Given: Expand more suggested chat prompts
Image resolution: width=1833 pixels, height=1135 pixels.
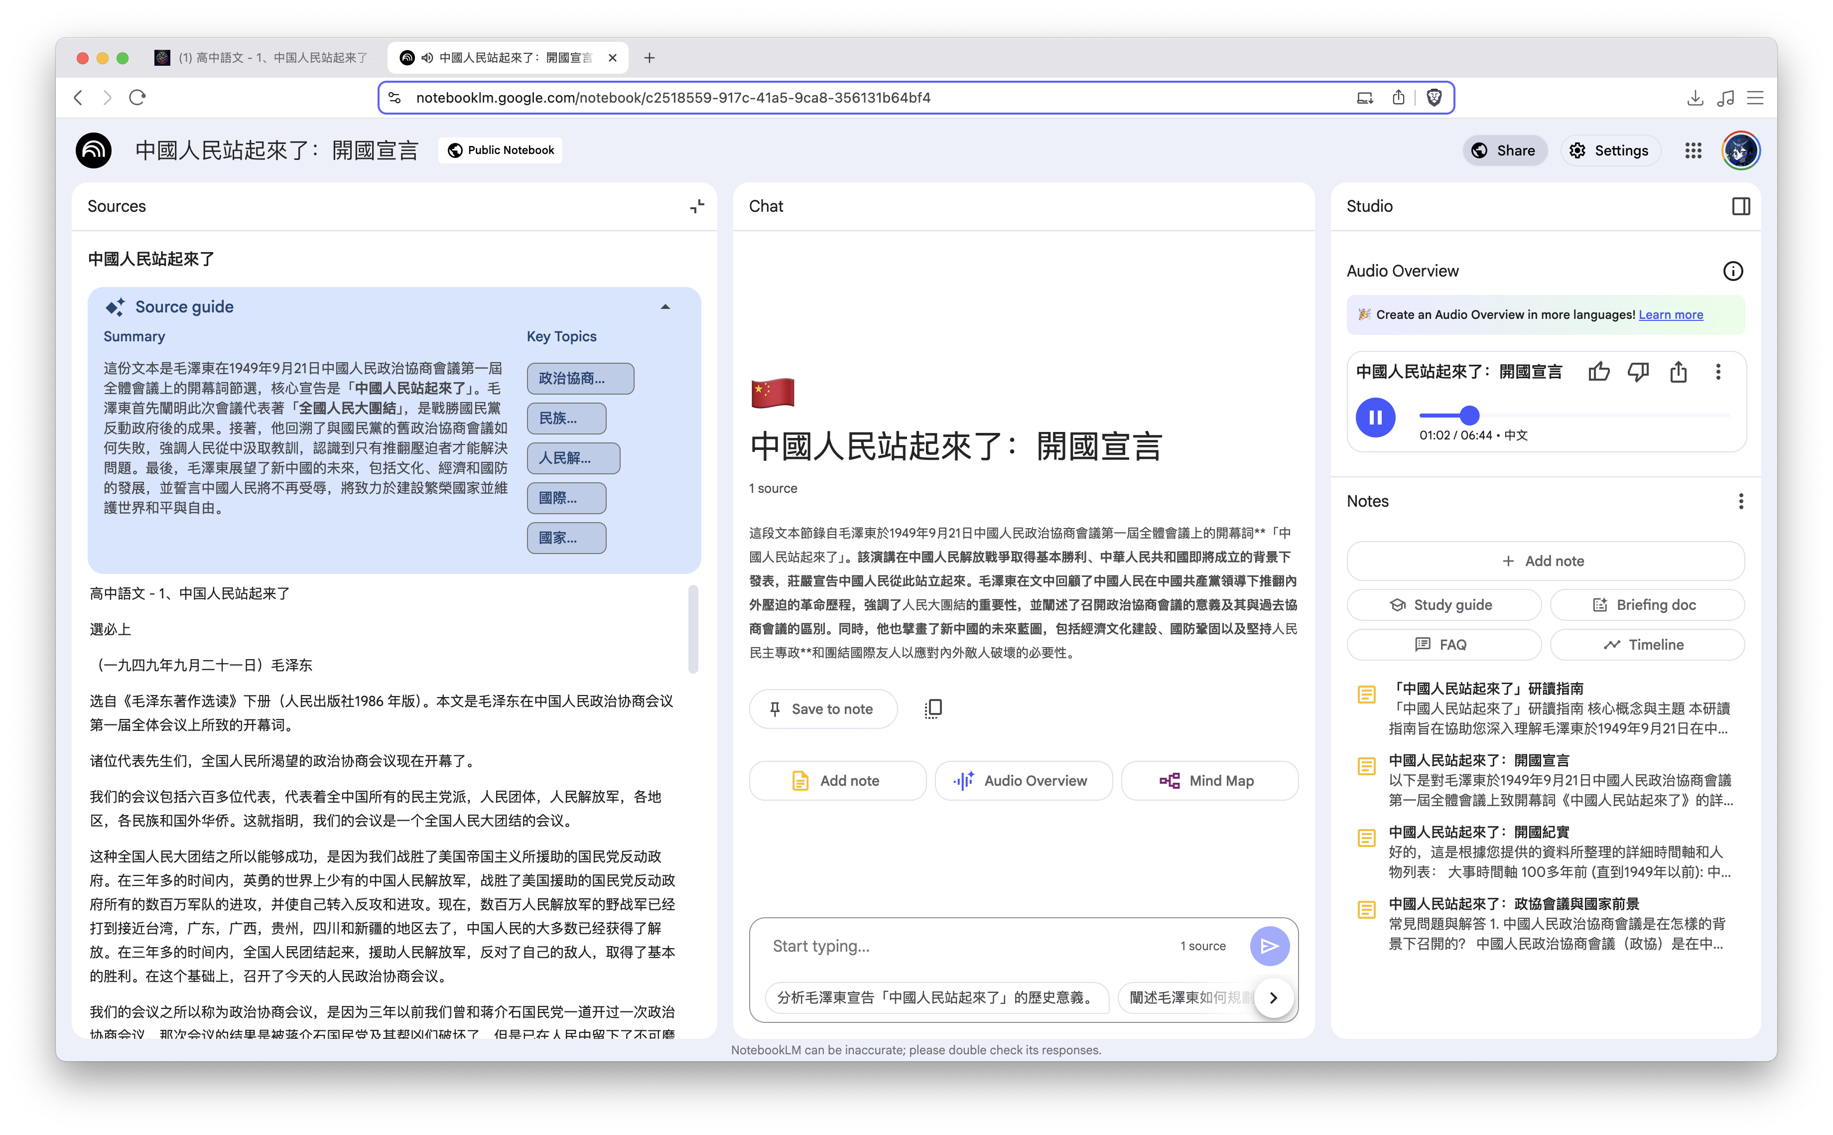Looking at the screenshot, I should click(1273, 997).
